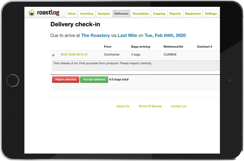Image resolution: width=244 pixels, height=161 pixels.
Task: Open the Last Mile carrier link
Action: tap(127, 35)
